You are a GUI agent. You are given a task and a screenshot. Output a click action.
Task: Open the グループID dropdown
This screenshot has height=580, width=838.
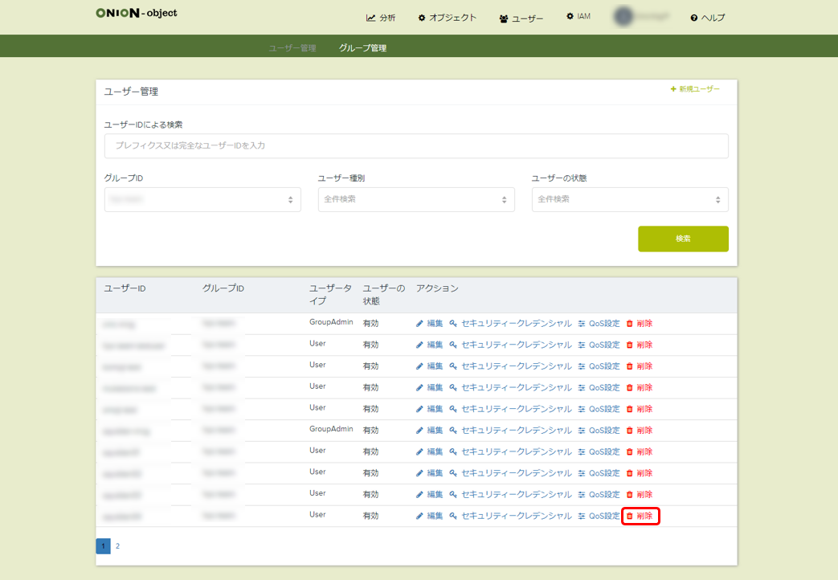202,199
